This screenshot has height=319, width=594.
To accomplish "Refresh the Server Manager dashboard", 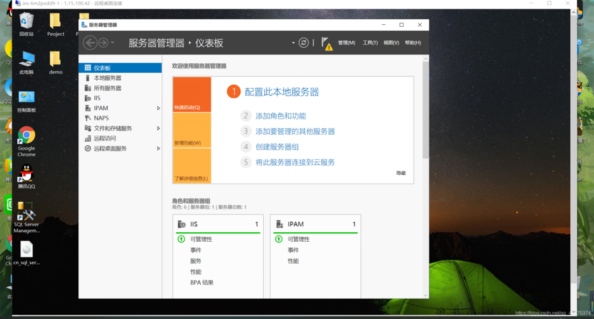I will (303, 43).
